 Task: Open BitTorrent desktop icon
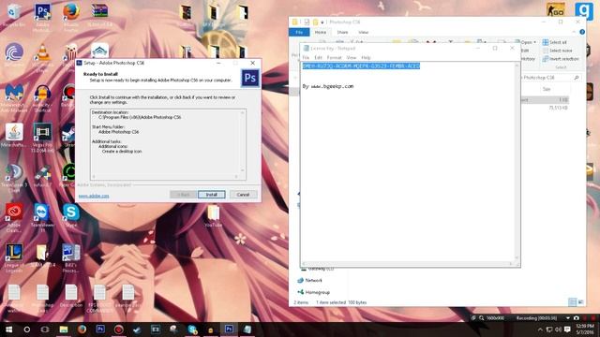tap(14, 55)
